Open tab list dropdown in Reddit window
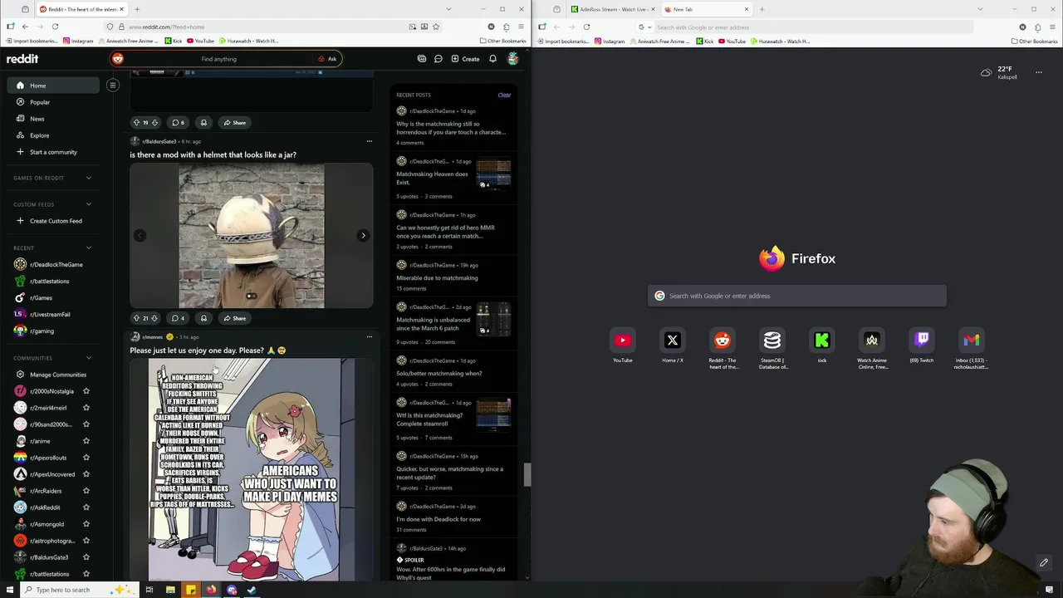This screenshot has height=598, width=1063. click(x=449, y=9)
